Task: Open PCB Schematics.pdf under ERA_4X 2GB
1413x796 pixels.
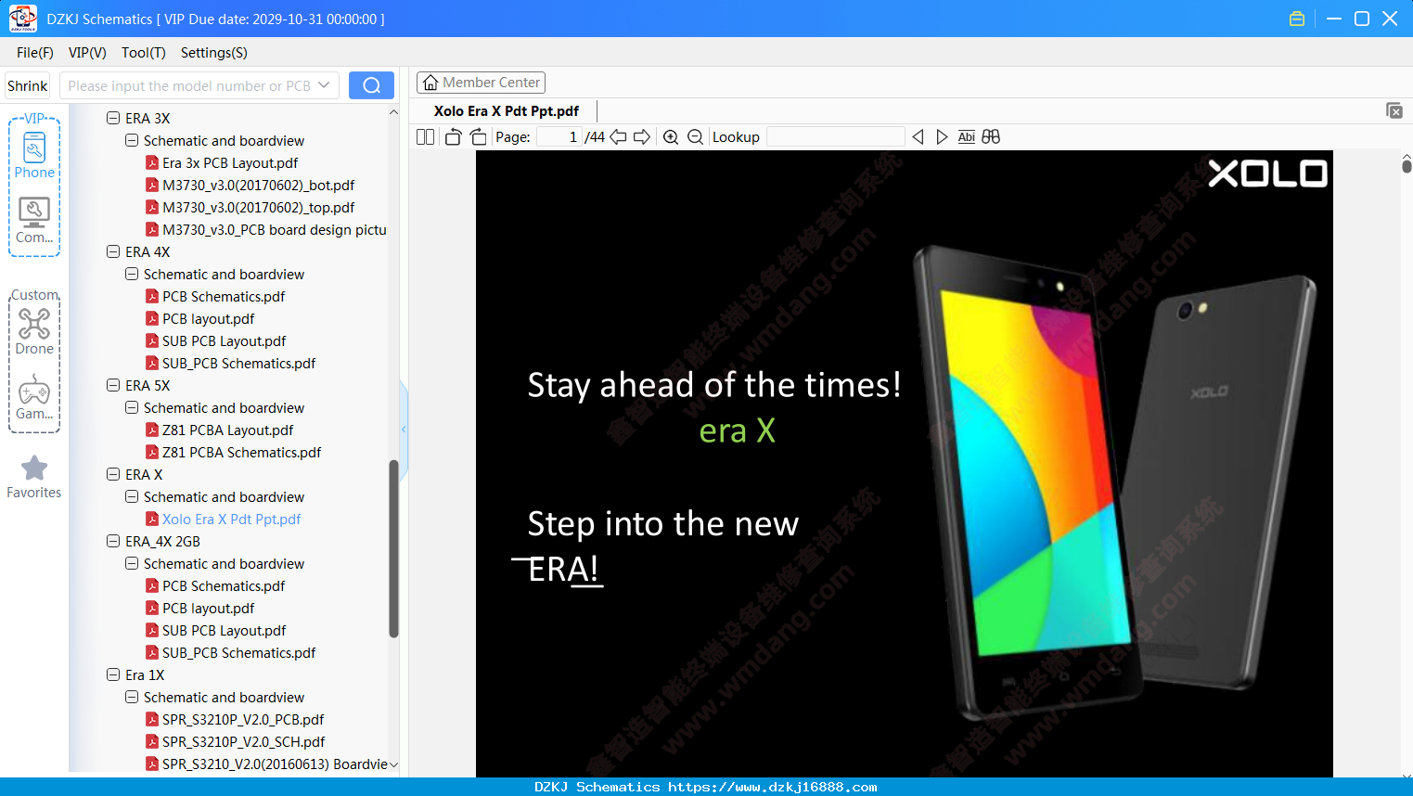Action: (x=224, y=585)
